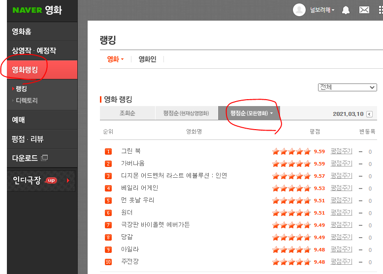Open the NAVER 영화 logo home
Screen dimensions: 383x274
(37, 10)
